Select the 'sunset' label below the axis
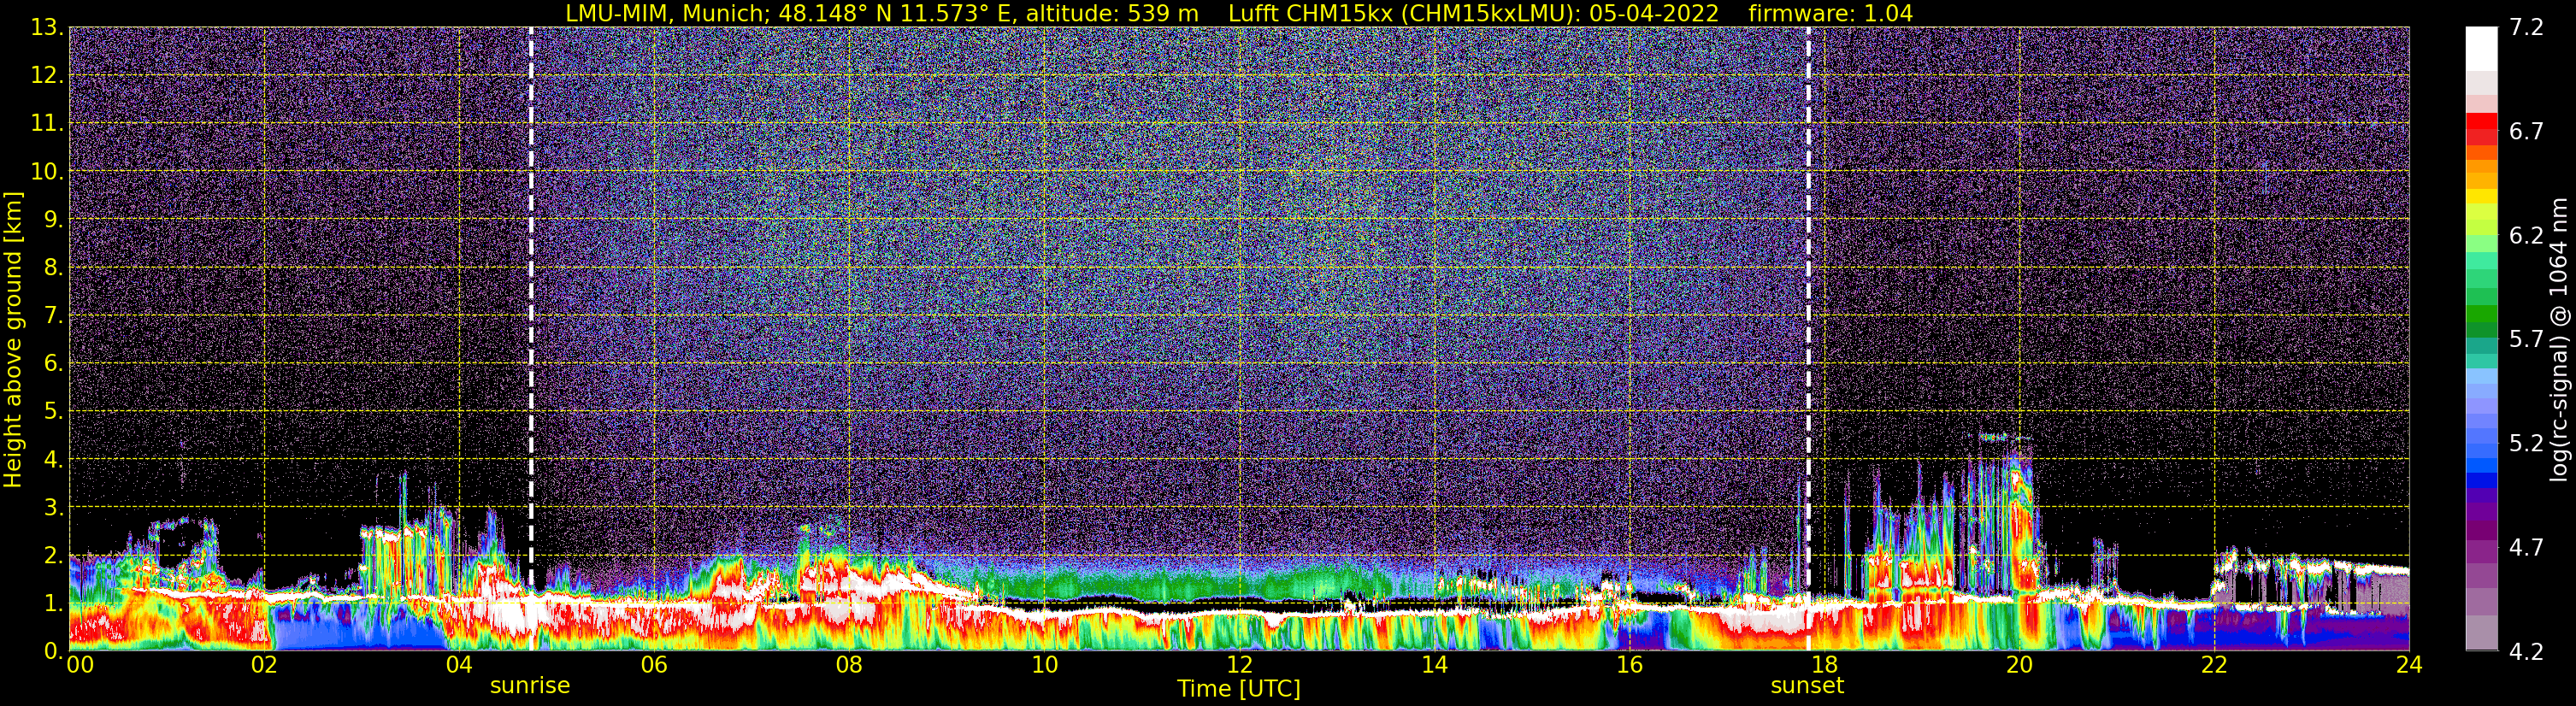 coord(1807,686)
